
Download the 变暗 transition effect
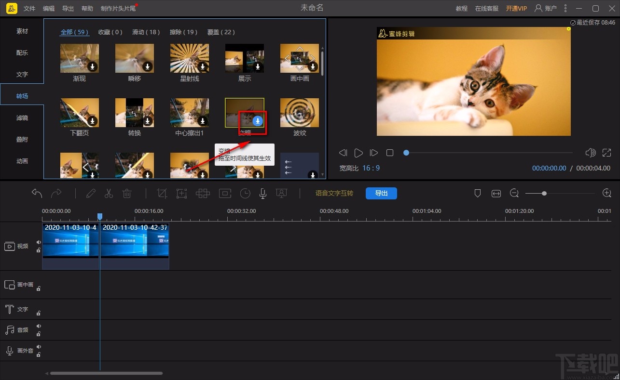258,120
